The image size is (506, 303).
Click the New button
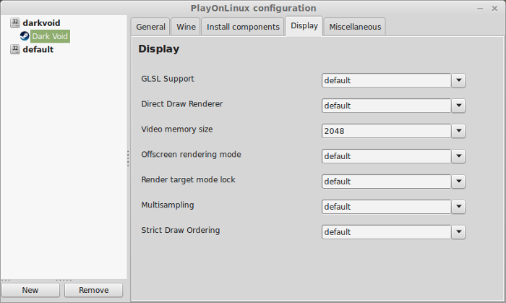coord(30,290)
